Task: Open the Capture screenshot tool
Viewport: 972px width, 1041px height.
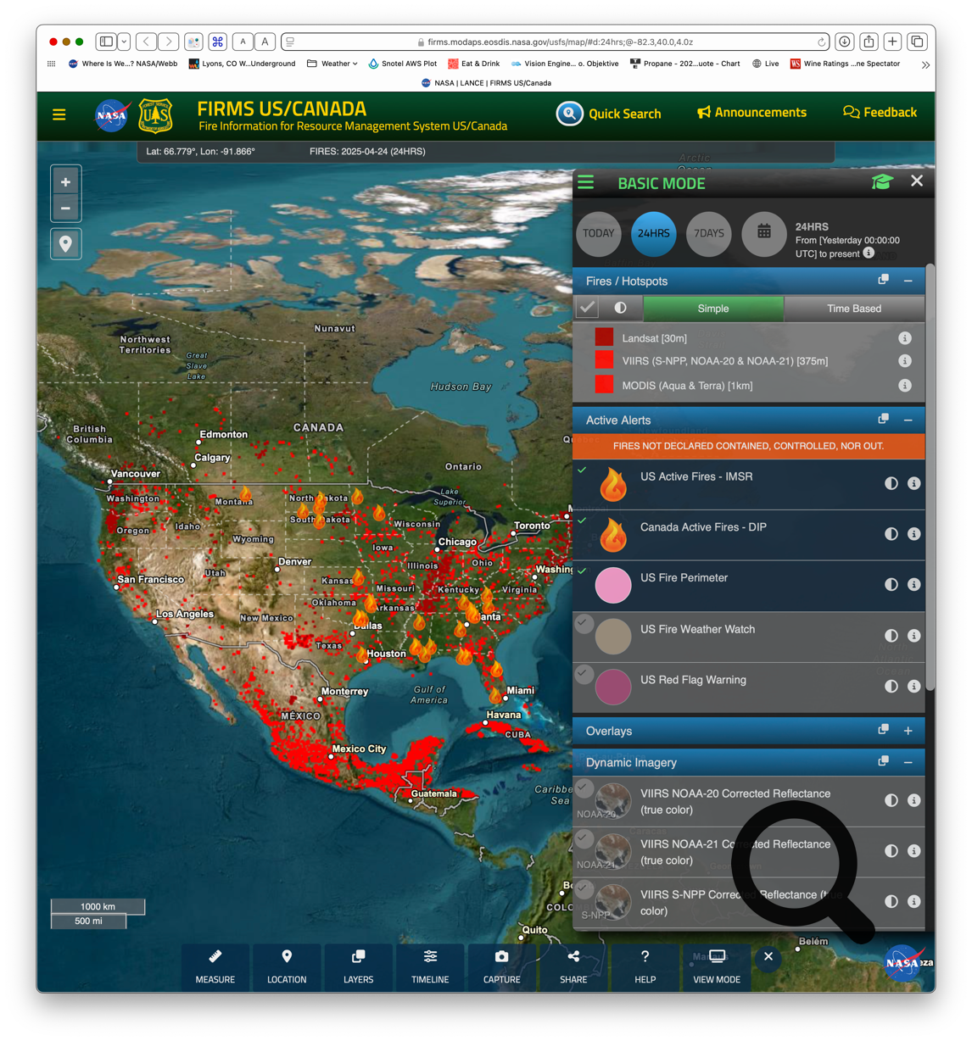Action: [x=502, y=966]
